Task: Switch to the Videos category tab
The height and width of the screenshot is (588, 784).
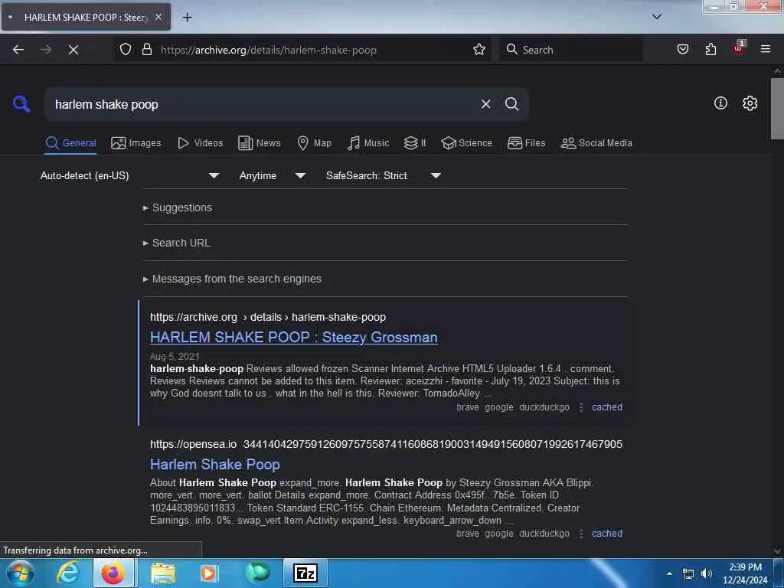Action: click(200, 143)
